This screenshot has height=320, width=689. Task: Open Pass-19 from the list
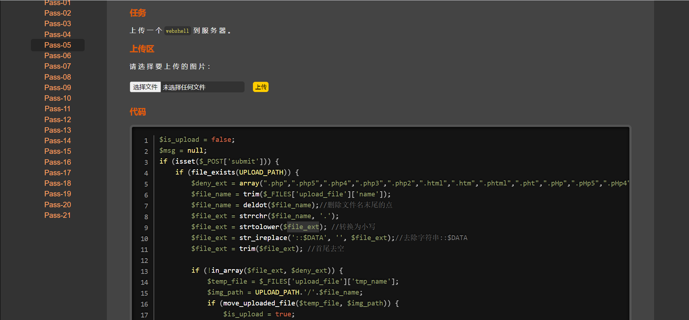tap(57, 194)
